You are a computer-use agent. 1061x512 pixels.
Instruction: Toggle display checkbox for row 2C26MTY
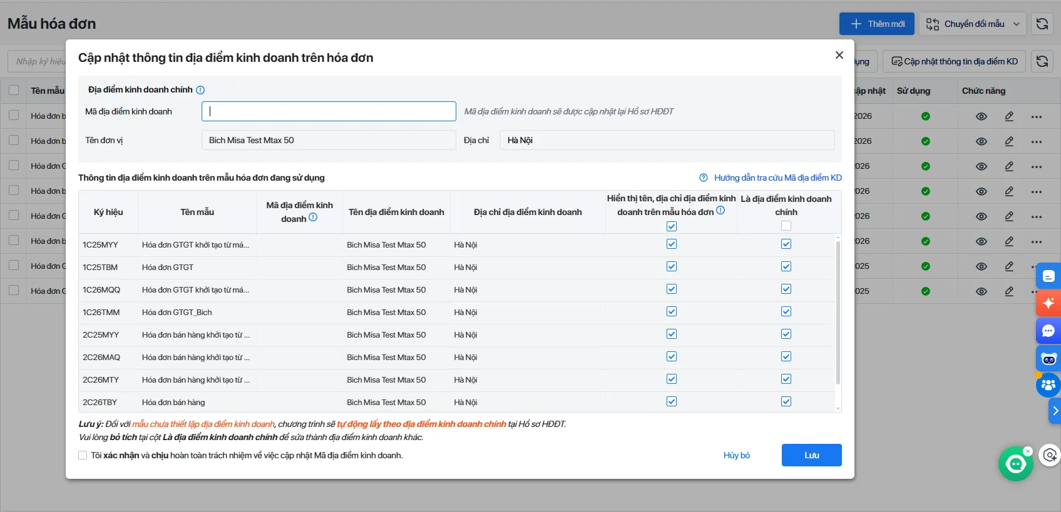click(x=672, y=379)
